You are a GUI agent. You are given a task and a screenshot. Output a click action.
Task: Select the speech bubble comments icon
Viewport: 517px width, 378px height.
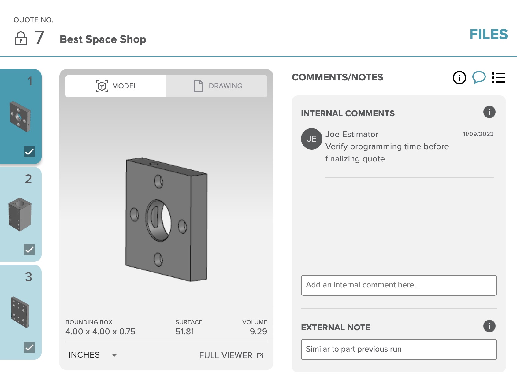(x=479, y=77)
